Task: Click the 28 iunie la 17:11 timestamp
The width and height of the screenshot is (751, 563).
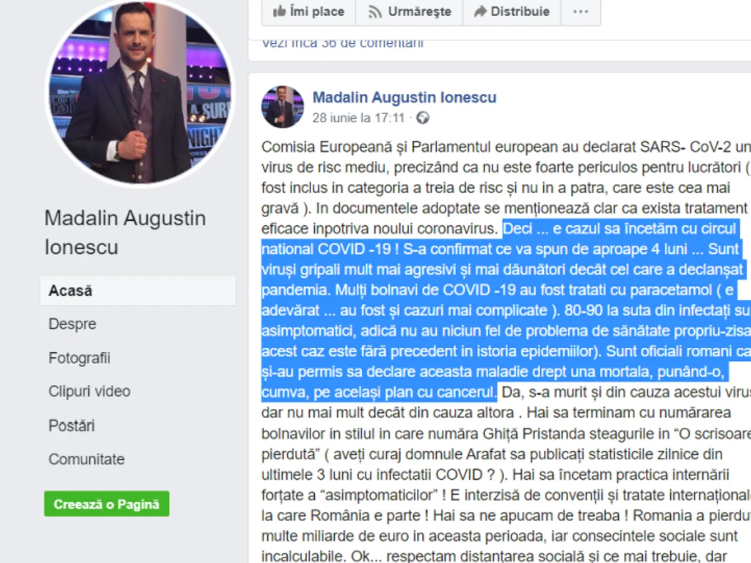Action: coord(359,118)
